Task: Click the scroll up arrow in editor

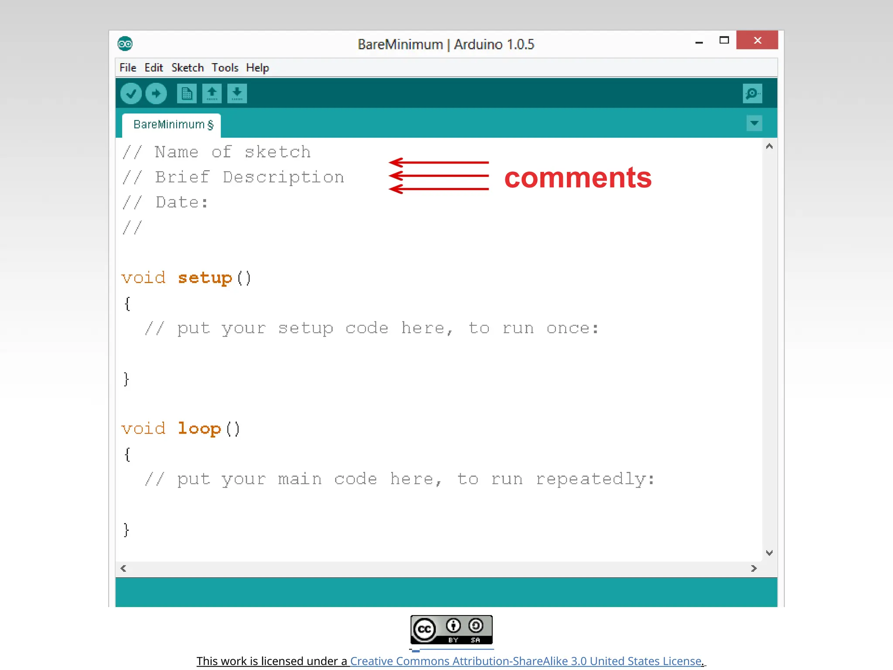Action: 769,147
